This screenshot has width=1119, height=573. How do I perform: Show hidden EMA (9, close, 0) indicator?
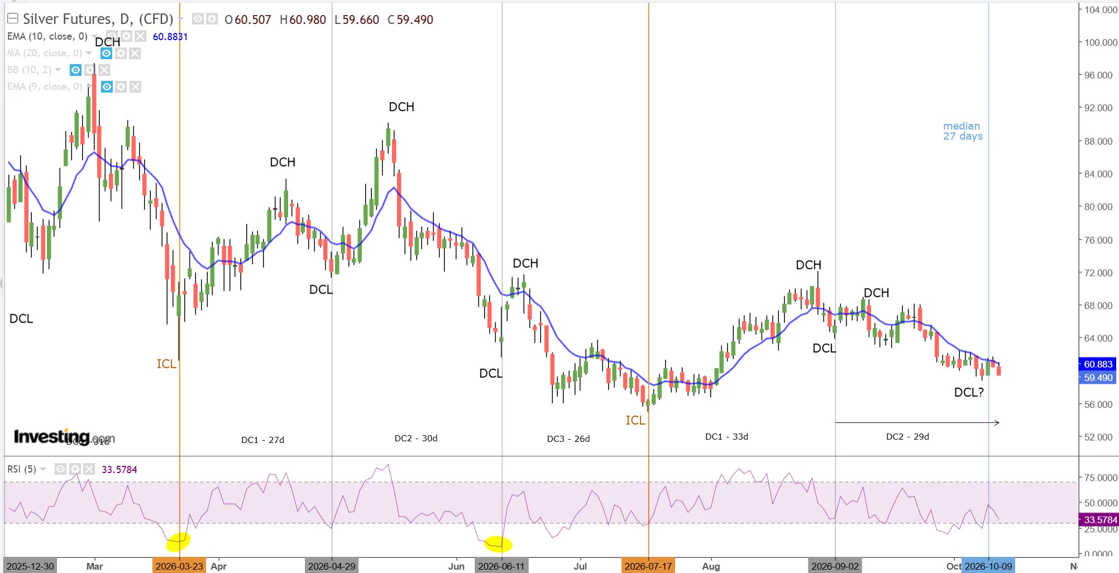107,86
